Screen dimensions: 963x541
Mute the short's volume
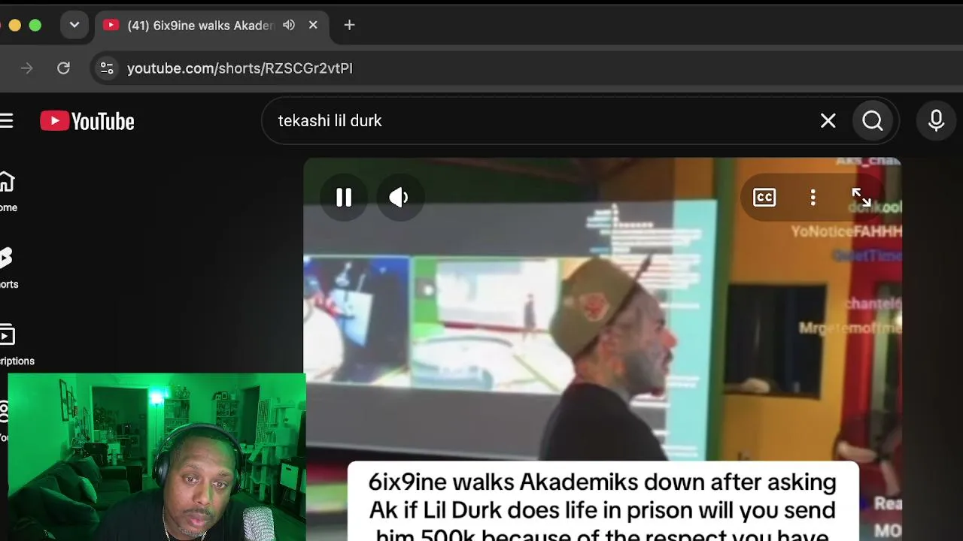(399, 198)
